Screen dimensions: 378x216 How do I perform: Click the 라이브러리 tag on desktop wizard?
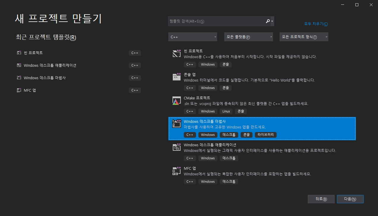(266, 135)
